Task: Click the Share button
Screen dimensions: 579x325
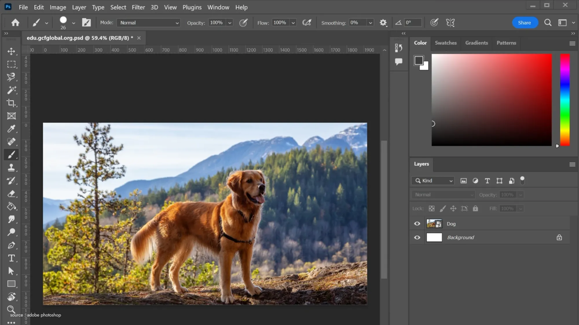Action: coord(525,23)
